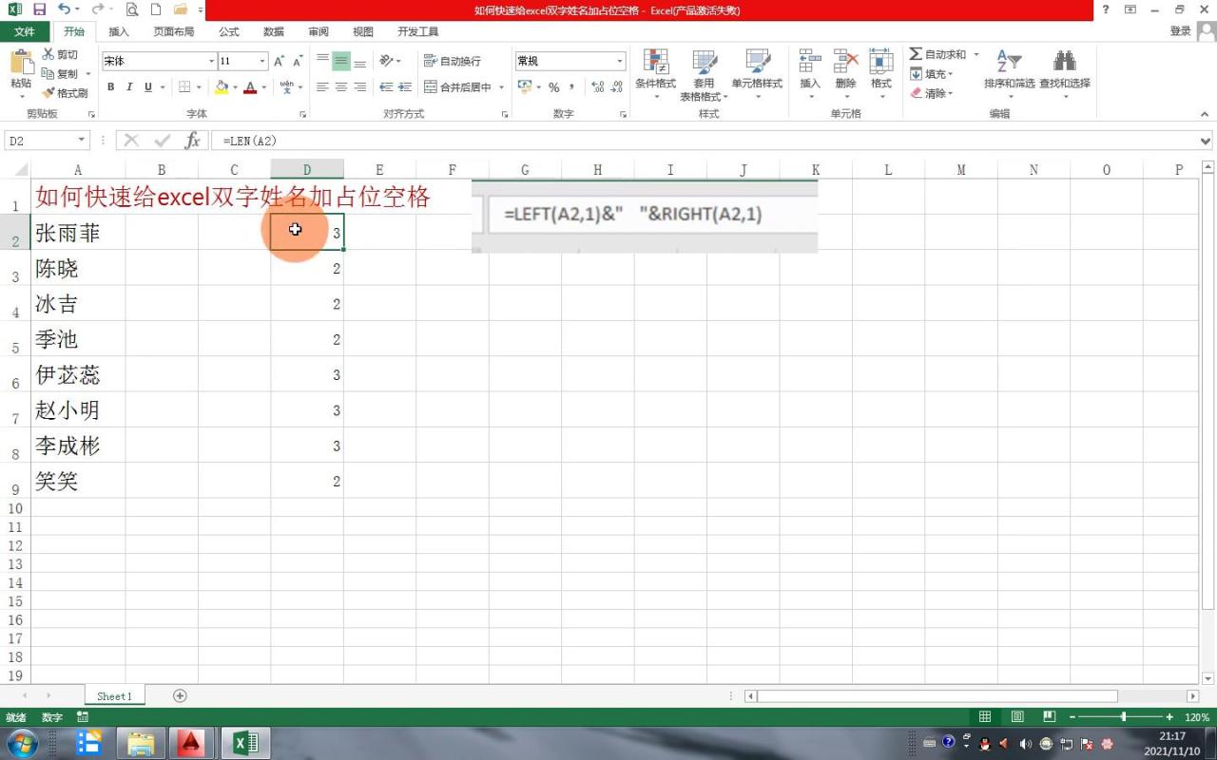The height and width of the screenshot is (760, 1217).
Task: Decrease font size with smaller A
Action: (298, 61)
